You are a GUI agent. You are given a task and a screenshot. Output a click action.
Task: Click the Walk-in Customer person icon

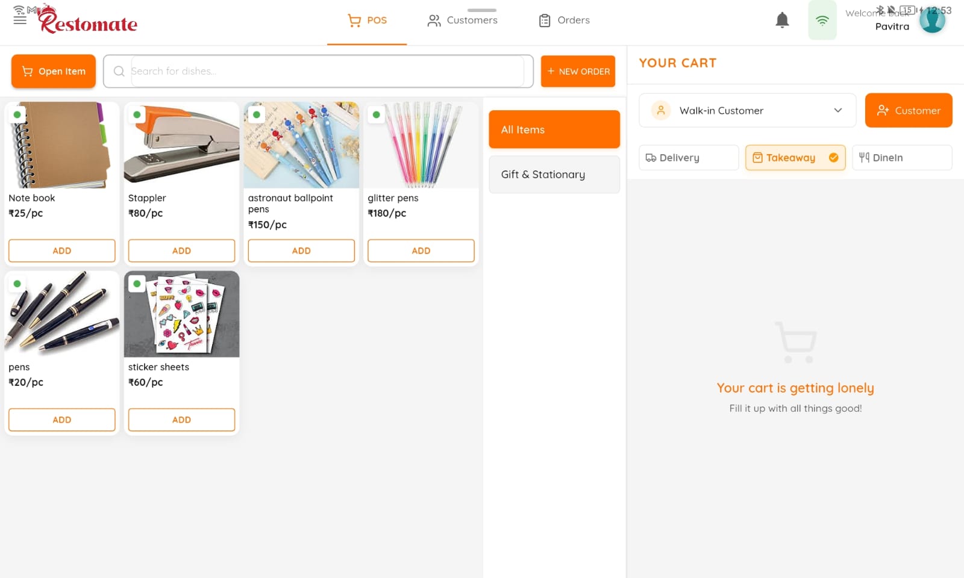coord(661,110)
